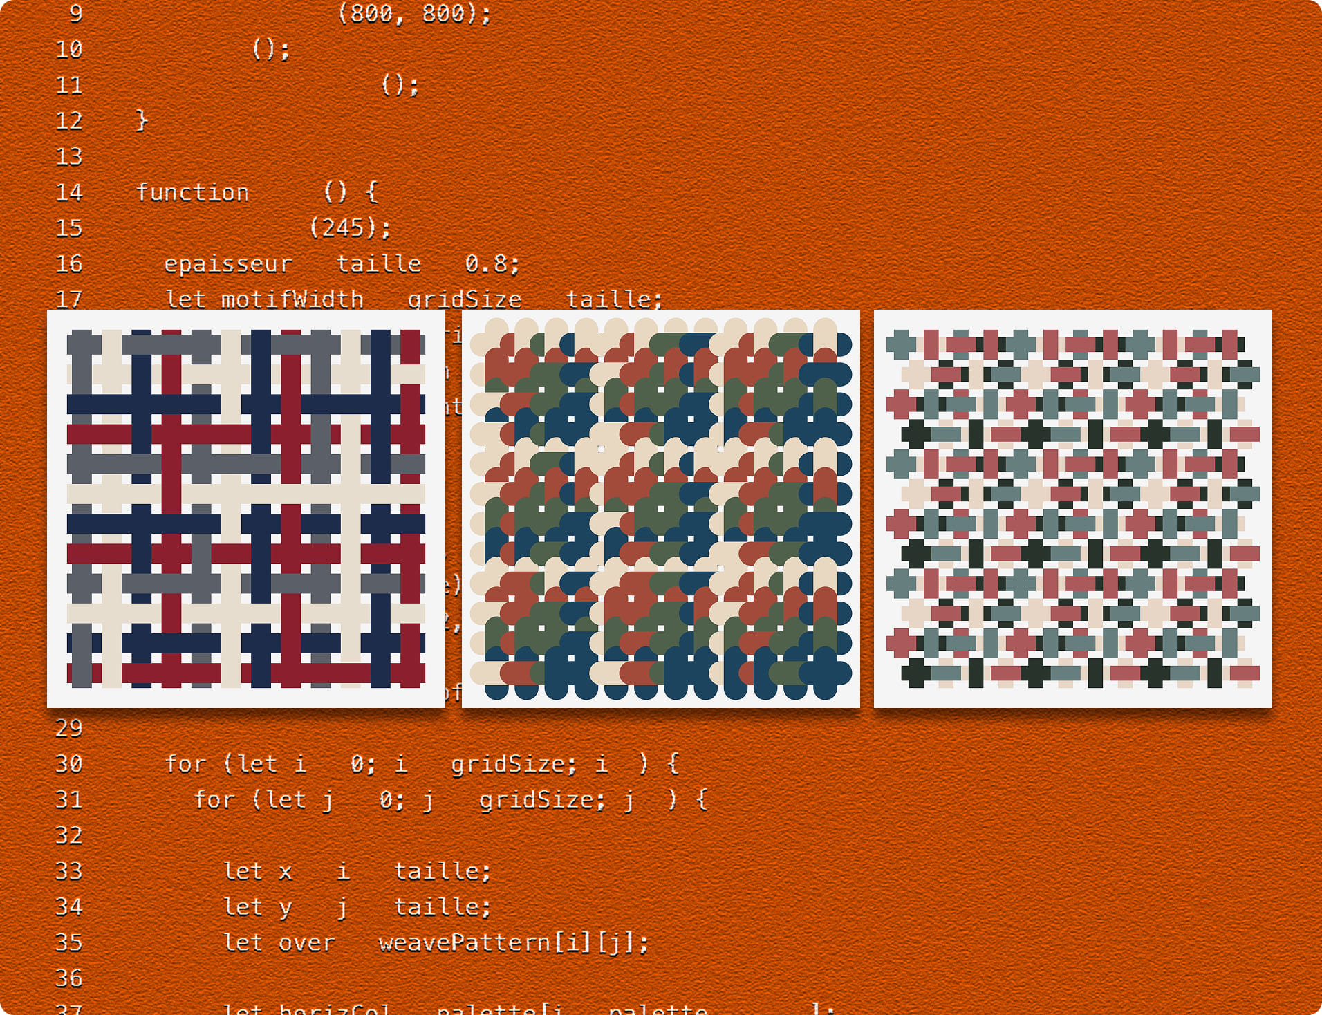
Task: Click the "epaisseur" variable on line 16
Action: tap(228, 264)
